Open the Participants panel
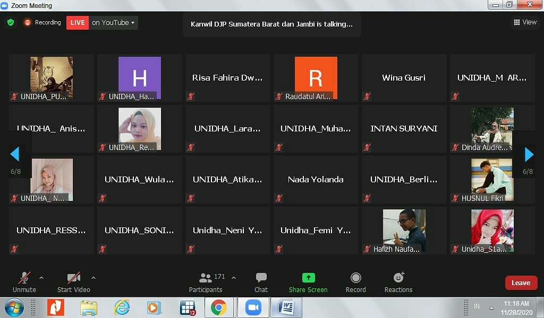This screenshot has width=544, height=318. 206,282
